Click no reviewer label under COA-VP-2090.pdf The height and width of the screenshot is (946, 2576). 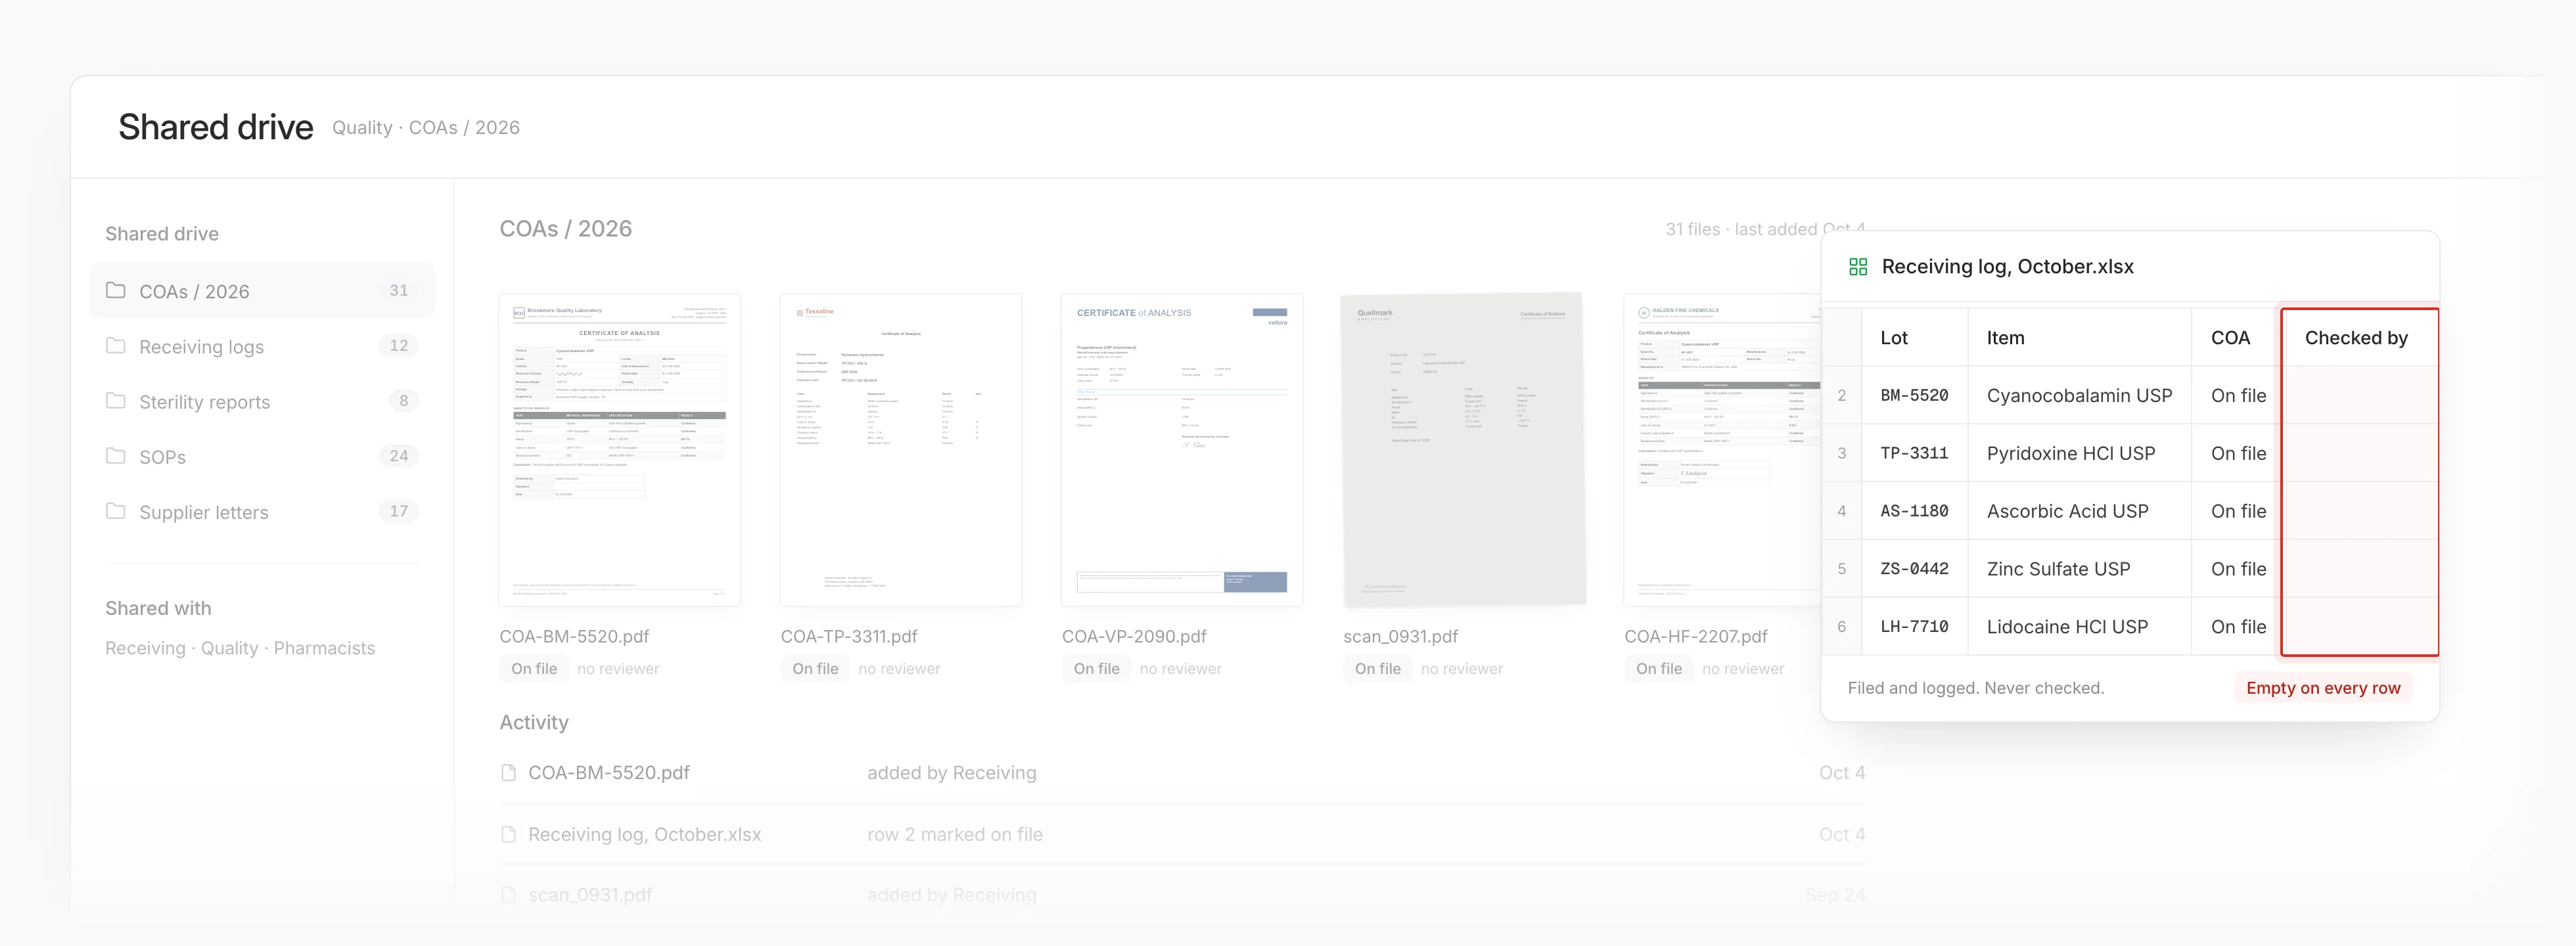coord(1180,668)
